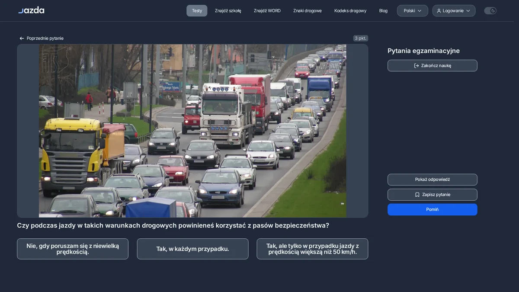519x292 pixels.
Task: Click the bookmark icon in Zapisz pytanie
Action: 417,195
